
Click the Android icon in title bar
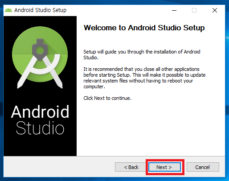pos(8,10)
